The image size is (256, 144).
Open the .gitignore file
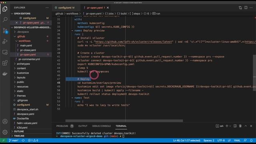coord(22,100)
